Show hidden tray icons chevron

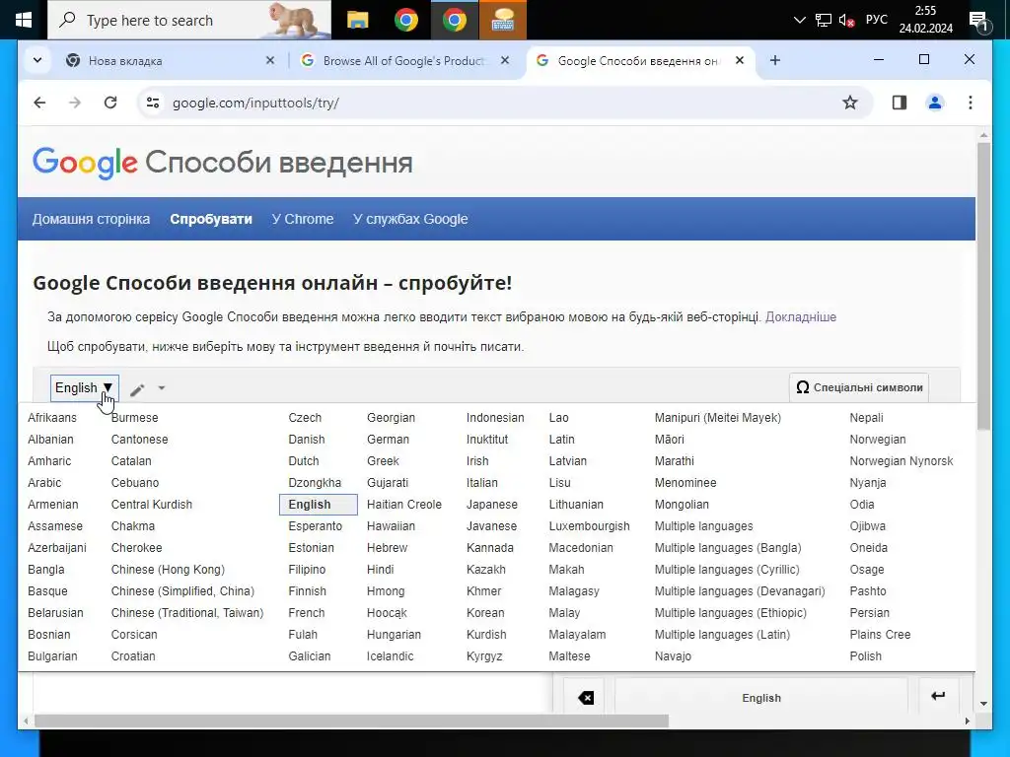[x=799, y=20]
